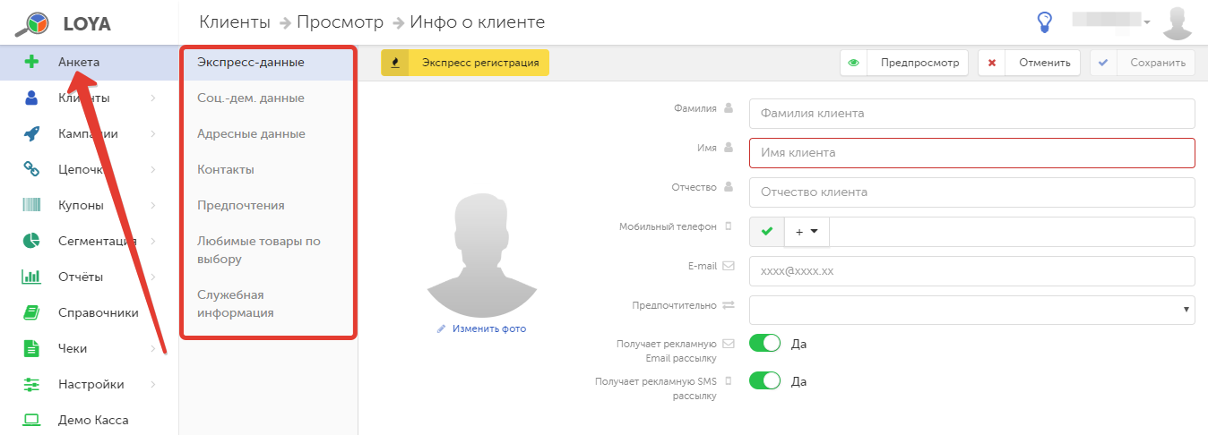Click the Экспресс регистрация button
The width and height of the screenshot is (1208, 435).
(465, 63)
